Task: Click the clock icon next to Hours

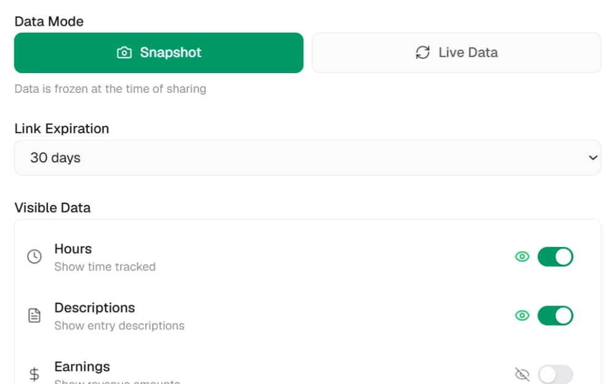Action: coord(34,257)
